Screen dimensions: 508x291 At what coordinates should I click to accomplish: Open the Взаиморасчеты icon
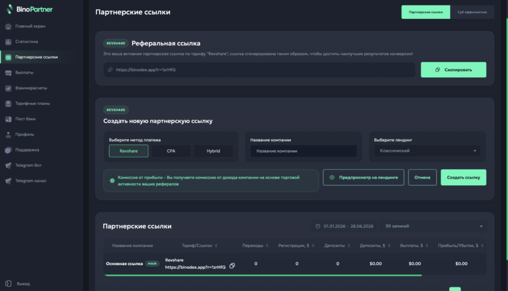click(8, 88)
